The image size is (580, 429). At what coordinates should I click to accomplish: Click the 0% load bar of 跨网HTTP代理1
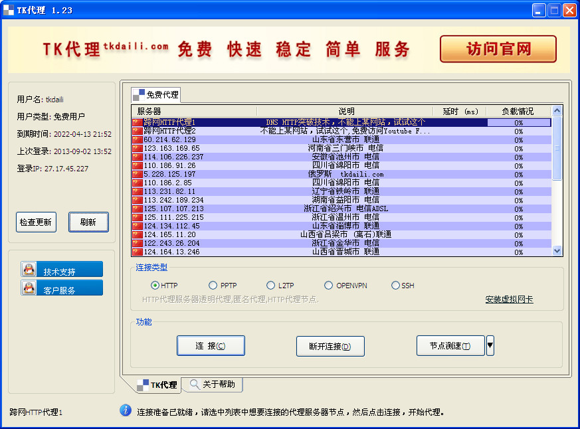518,124
